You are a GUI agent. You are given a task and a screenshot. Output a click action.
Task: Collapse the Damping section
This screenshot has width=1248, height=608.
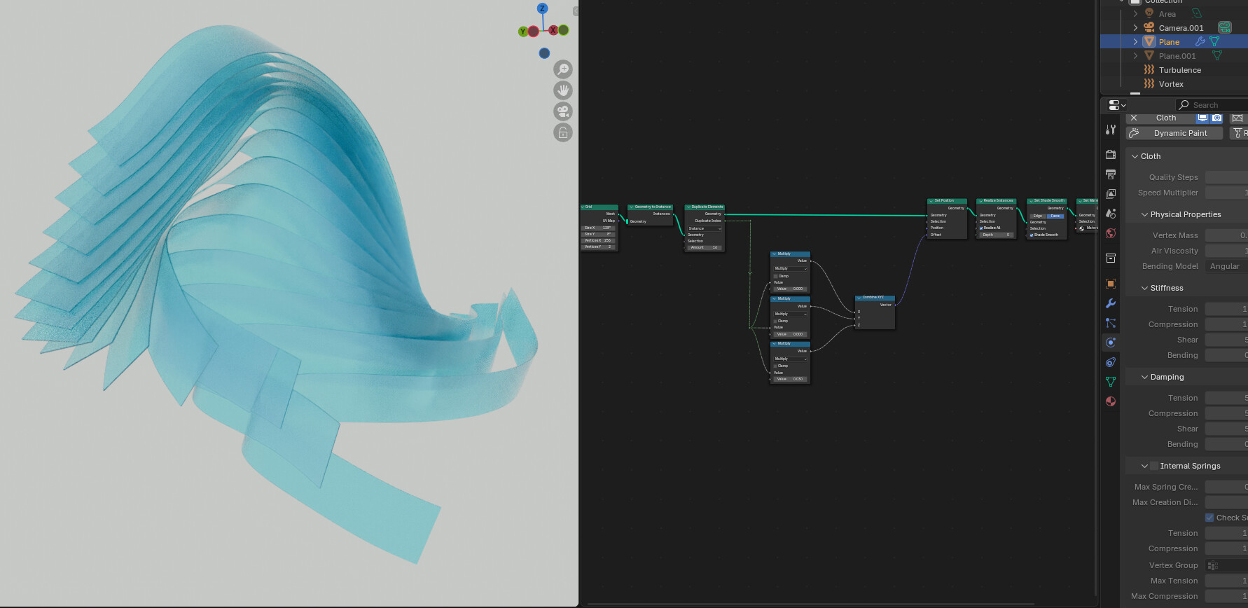click(x=1144, y=377)
